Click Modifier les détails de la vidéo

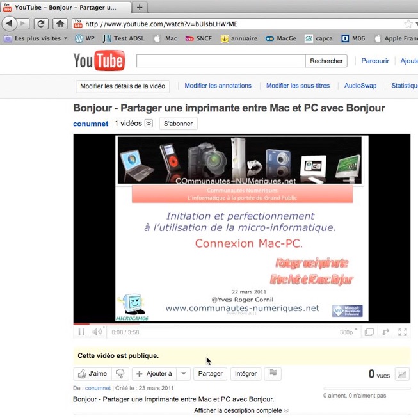tap(123, 86)
